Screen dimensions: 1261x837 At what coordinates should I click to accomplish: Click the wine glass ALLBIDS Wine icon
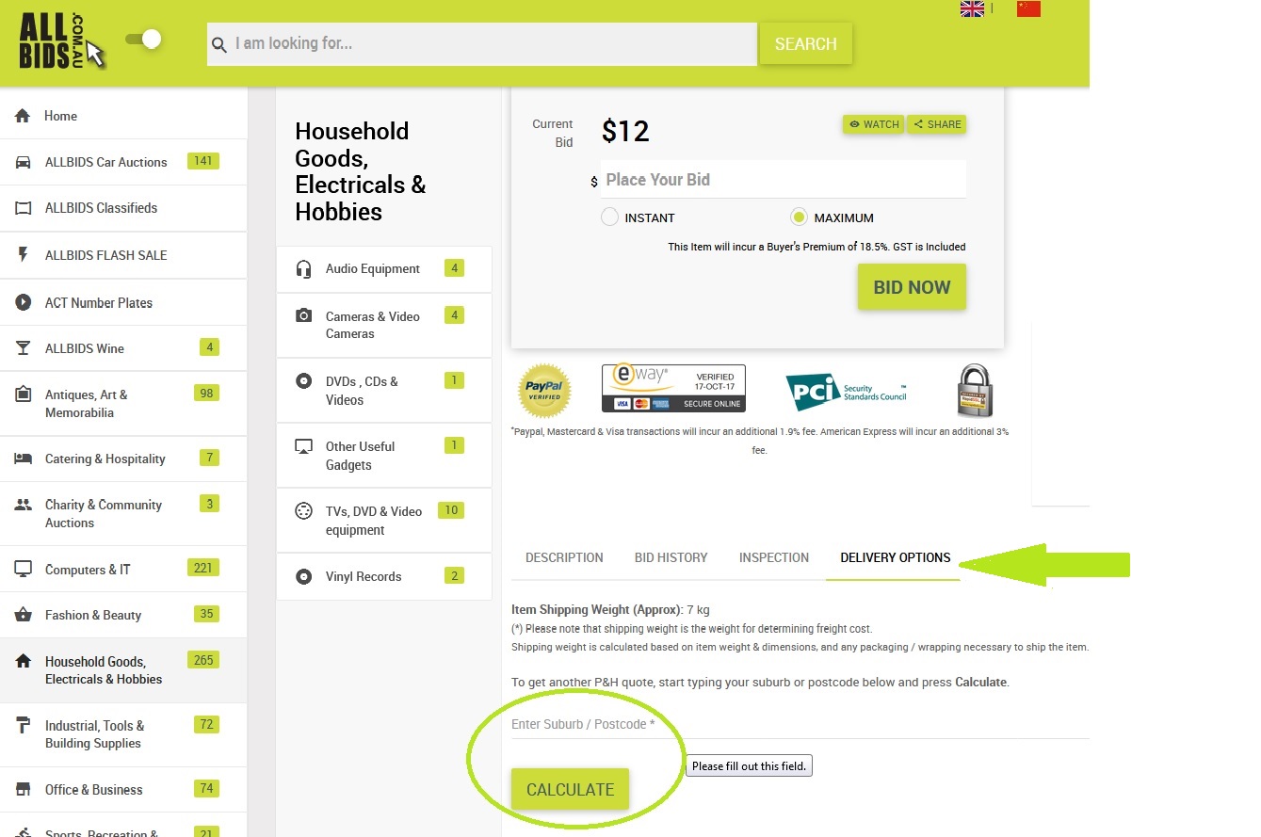pyautogui.click(x=24, y=348)
